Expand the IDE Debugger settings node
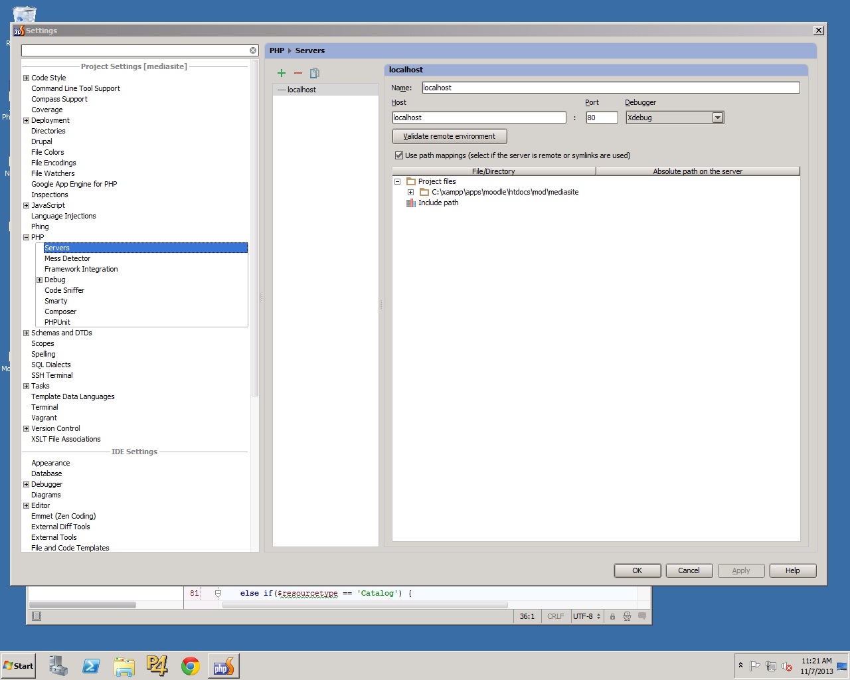This screenshot has width=850, height=680. pos(26,484)
